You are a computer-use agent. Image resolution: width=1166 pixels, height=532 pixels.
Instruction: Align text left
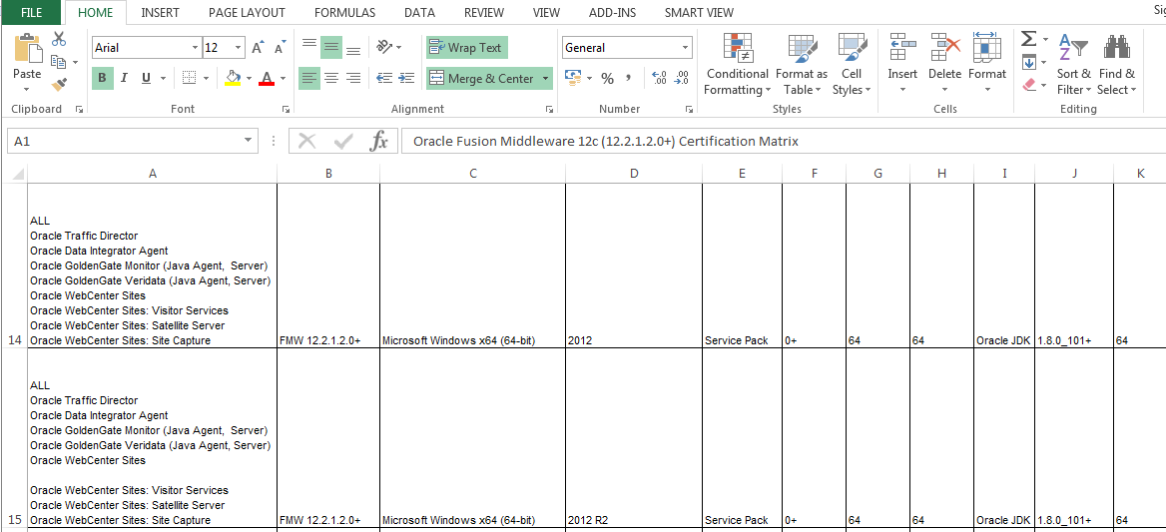coord(309,78)
